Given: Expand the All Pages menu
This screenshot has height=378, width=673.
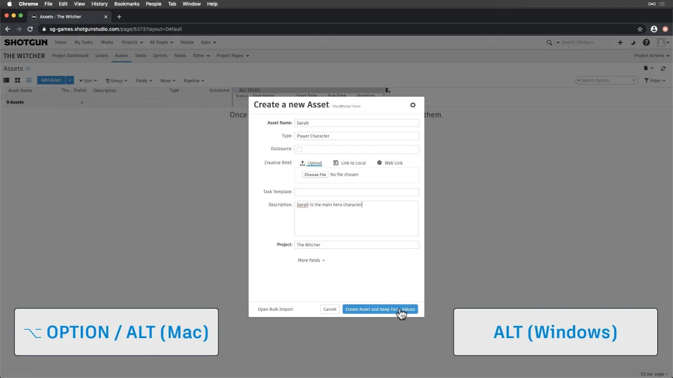Looking at the screenshot, I should point(161,43).
